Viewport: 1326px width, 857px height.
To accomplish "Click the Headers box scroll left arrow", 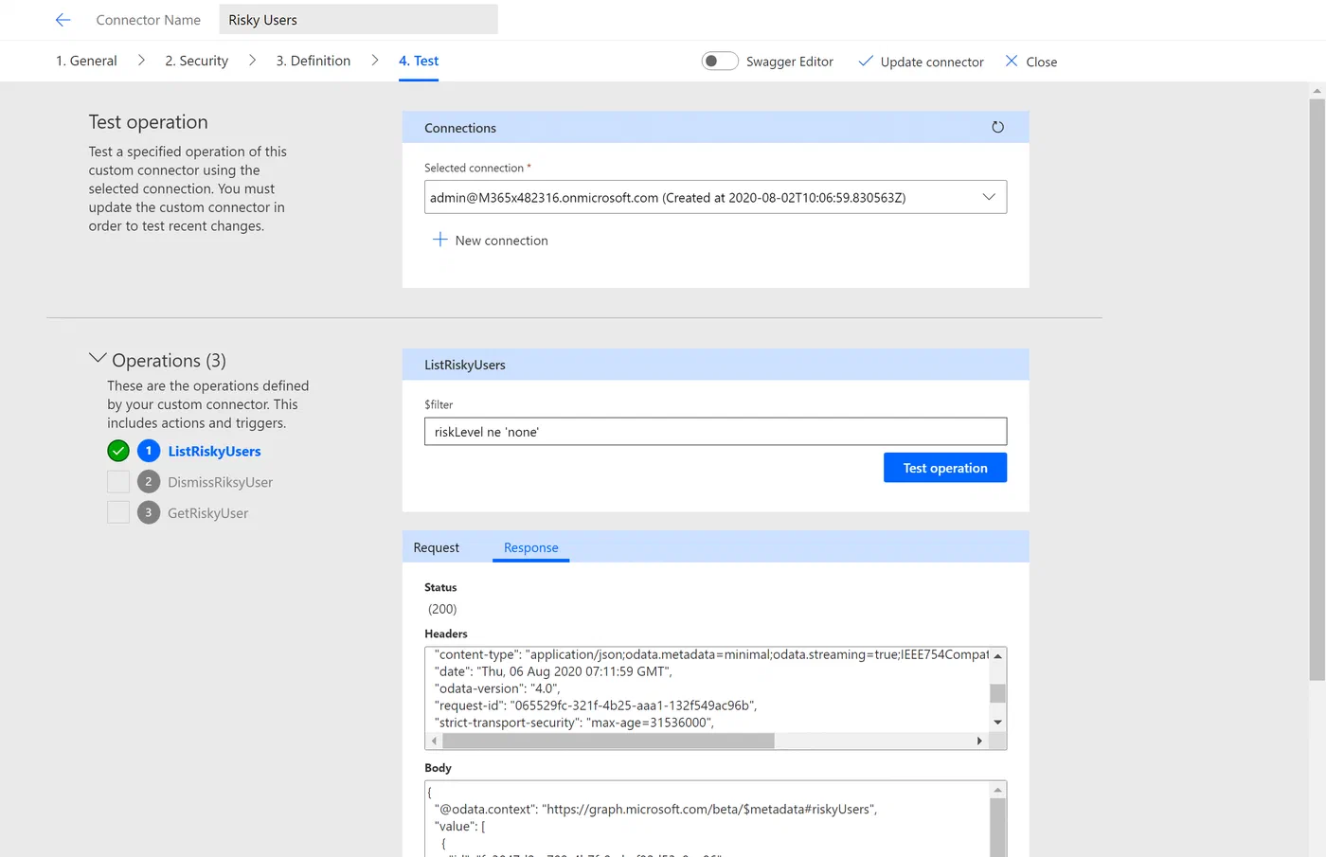I will (x=434, y=741).
